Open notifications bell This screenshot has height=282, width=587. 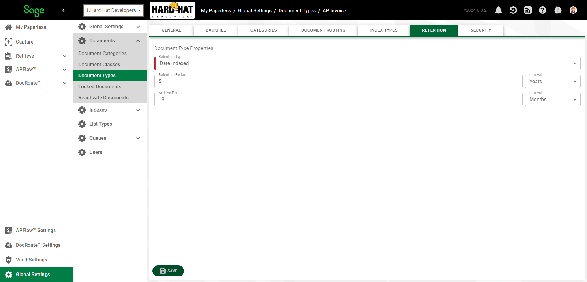pyautogui.click(x=499, y=10)
